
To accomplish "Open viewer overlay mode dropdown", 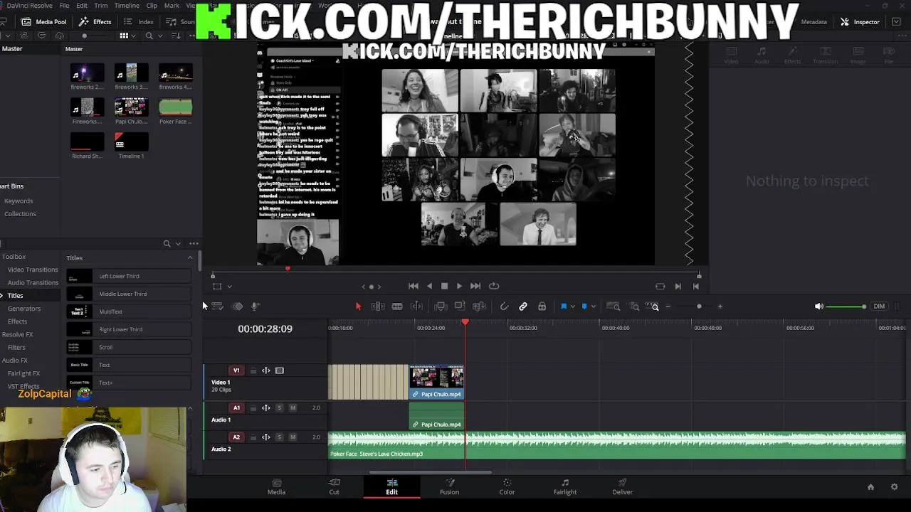I will click(229, 287).
